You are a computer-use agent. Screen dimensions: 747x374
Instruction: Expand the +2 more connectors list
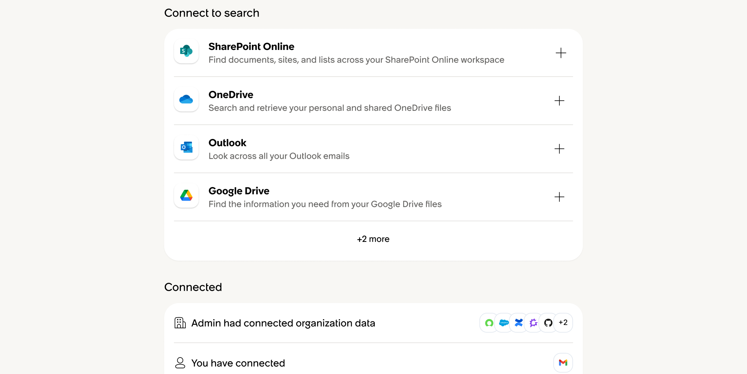pyautogui.click(x=373, y=239)
